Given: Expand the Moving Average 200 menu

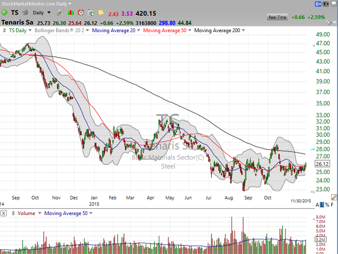Looking at the screenshot, I should pyautogui.click(x=243, y=30).
